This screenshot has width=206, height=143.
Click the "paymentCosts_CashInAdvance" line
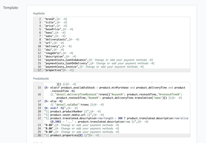click(x=99, y=60)
